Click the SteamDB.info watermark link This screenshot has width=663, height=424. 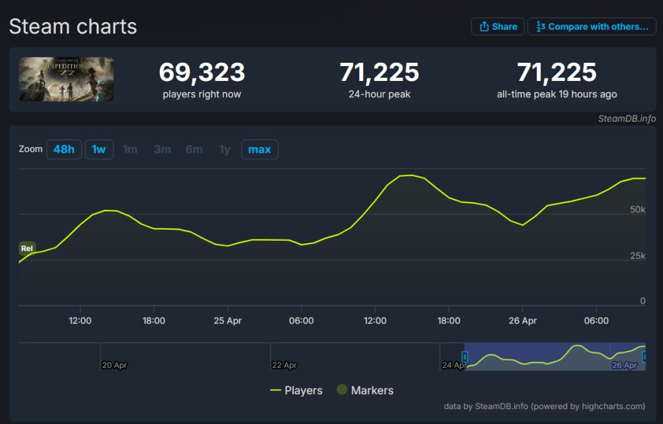coord(627,119)
